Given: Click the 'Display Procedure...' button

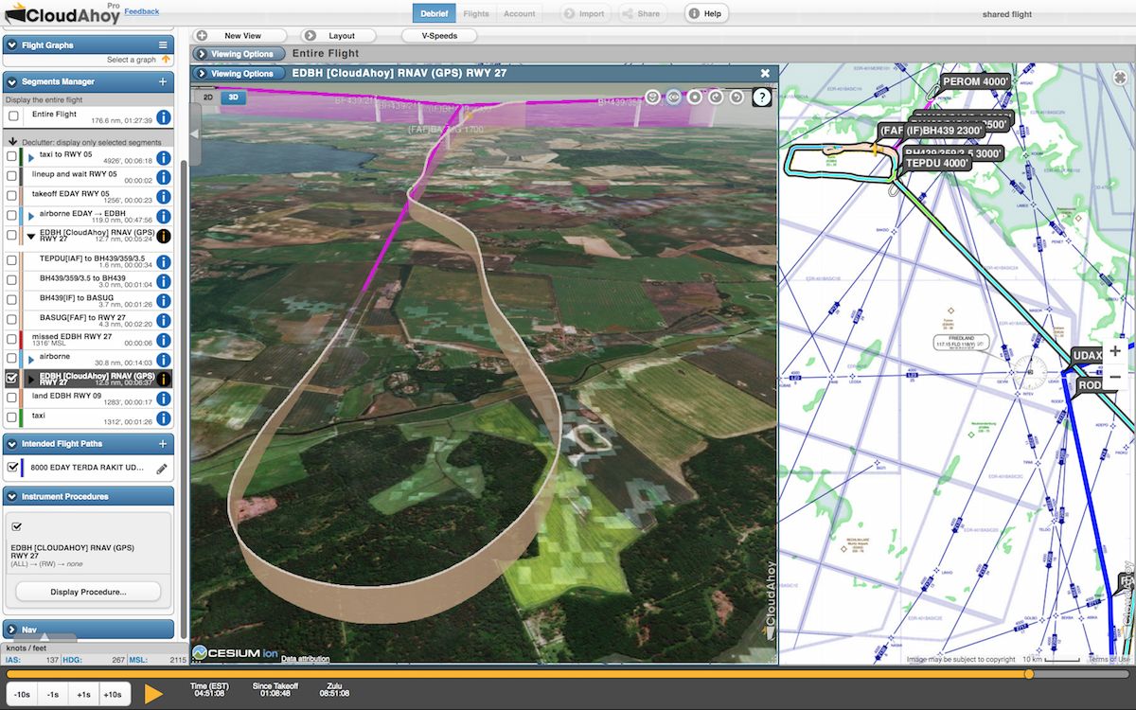Looking at the screenshot, I should click(88, 592).
